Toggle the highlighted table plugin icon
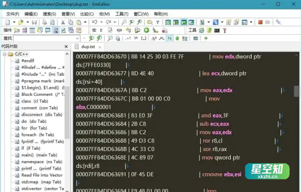The image size is (301, 192). [x=56, y=30]
